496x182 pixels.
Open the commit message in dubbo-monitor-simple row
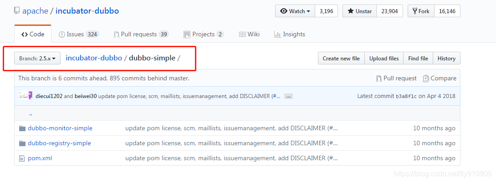pos(231,128)
